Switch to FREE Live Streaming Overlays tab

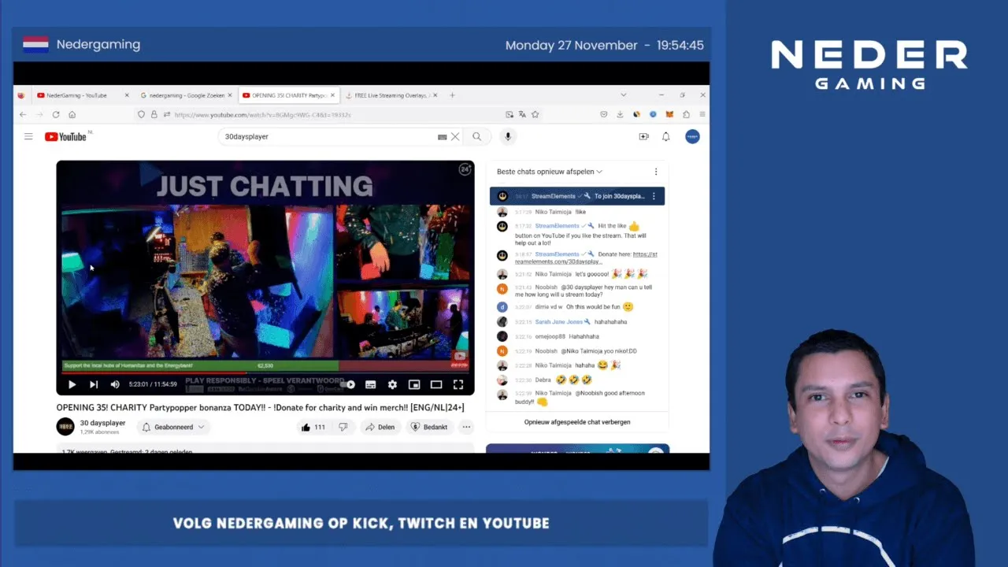(x=391, y=95)
